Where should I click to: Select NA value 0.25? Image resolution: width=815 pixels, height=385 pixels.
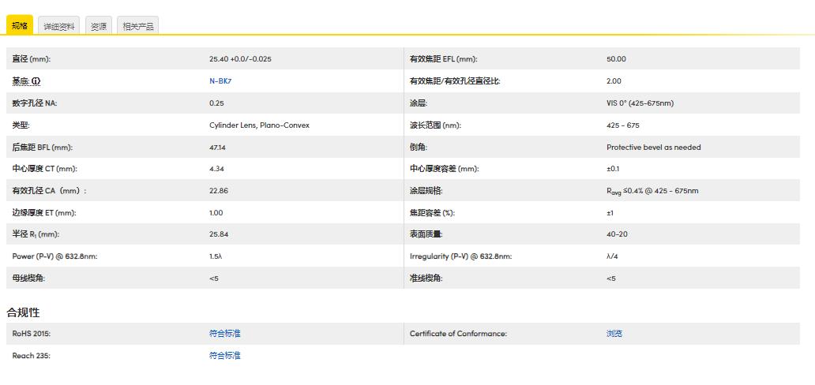click(x=216, y=103)
